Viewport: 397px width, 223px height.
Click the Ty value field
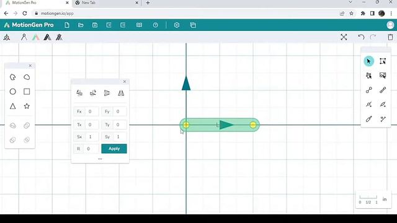120,125
